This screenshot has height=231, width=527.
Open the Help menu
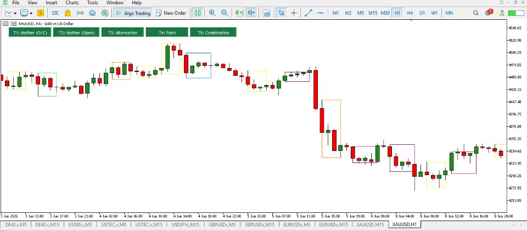point(137,3)
